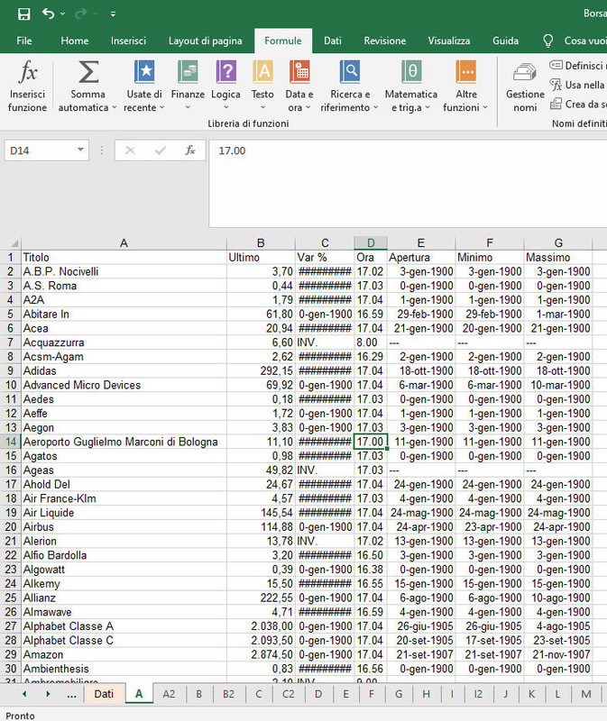Switch to Home ribbon tab
Screen dimensions: 607x721
75,41
